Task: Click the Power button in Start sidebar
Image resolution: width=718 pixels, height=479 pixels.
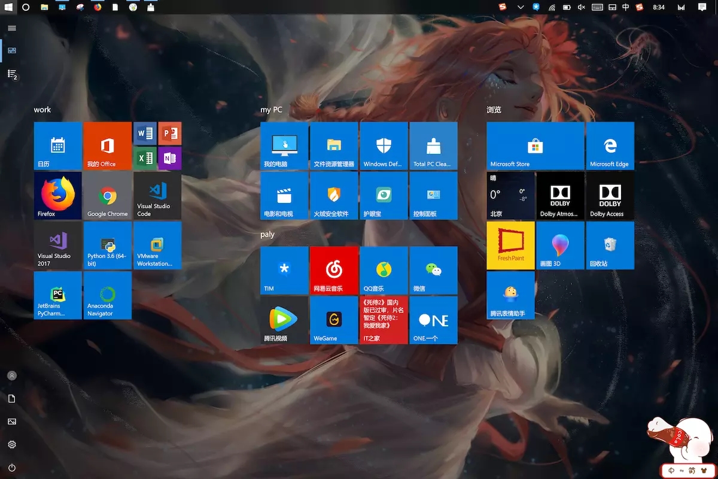Action: coord(12,468)
